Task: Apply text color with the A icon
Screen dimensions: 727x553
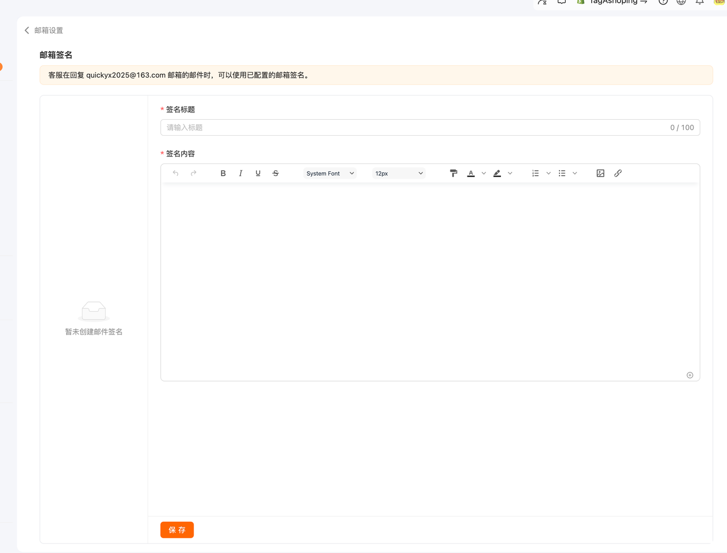Action: tap(471, 173)
